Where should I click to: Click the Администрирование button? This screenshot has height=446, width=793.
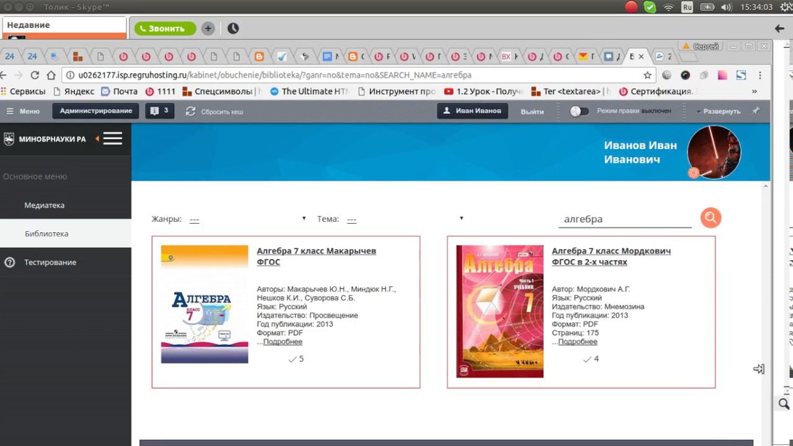click(x=96, y=111)
